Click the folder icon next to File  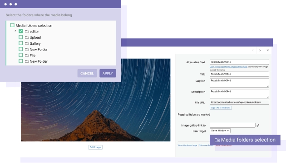point(27,56)
